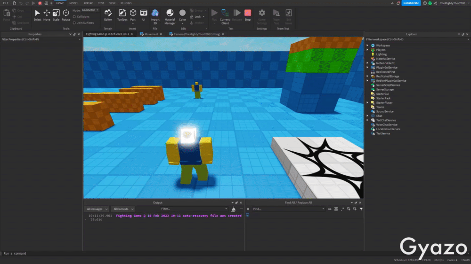Click the TheMightyThor2008 account name
Screen dimensions: 471x264
pyautogui.click(x=452, y=3)
